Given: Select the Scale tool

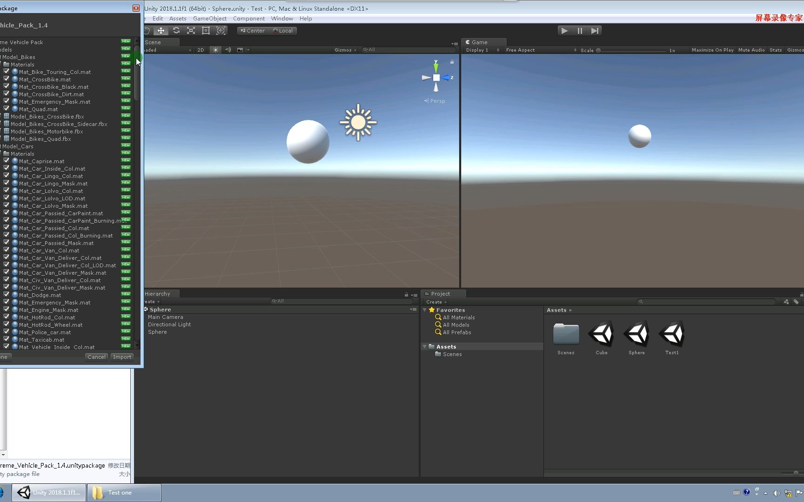Looking at the screenshot, I should point(191,31).
